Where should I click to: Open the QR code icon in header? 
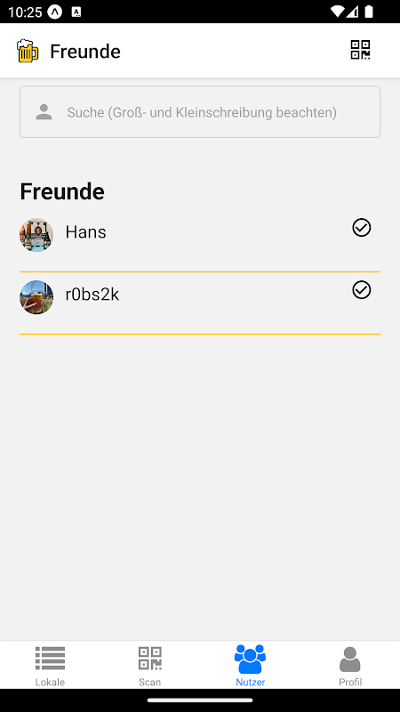tap(360, 50)
